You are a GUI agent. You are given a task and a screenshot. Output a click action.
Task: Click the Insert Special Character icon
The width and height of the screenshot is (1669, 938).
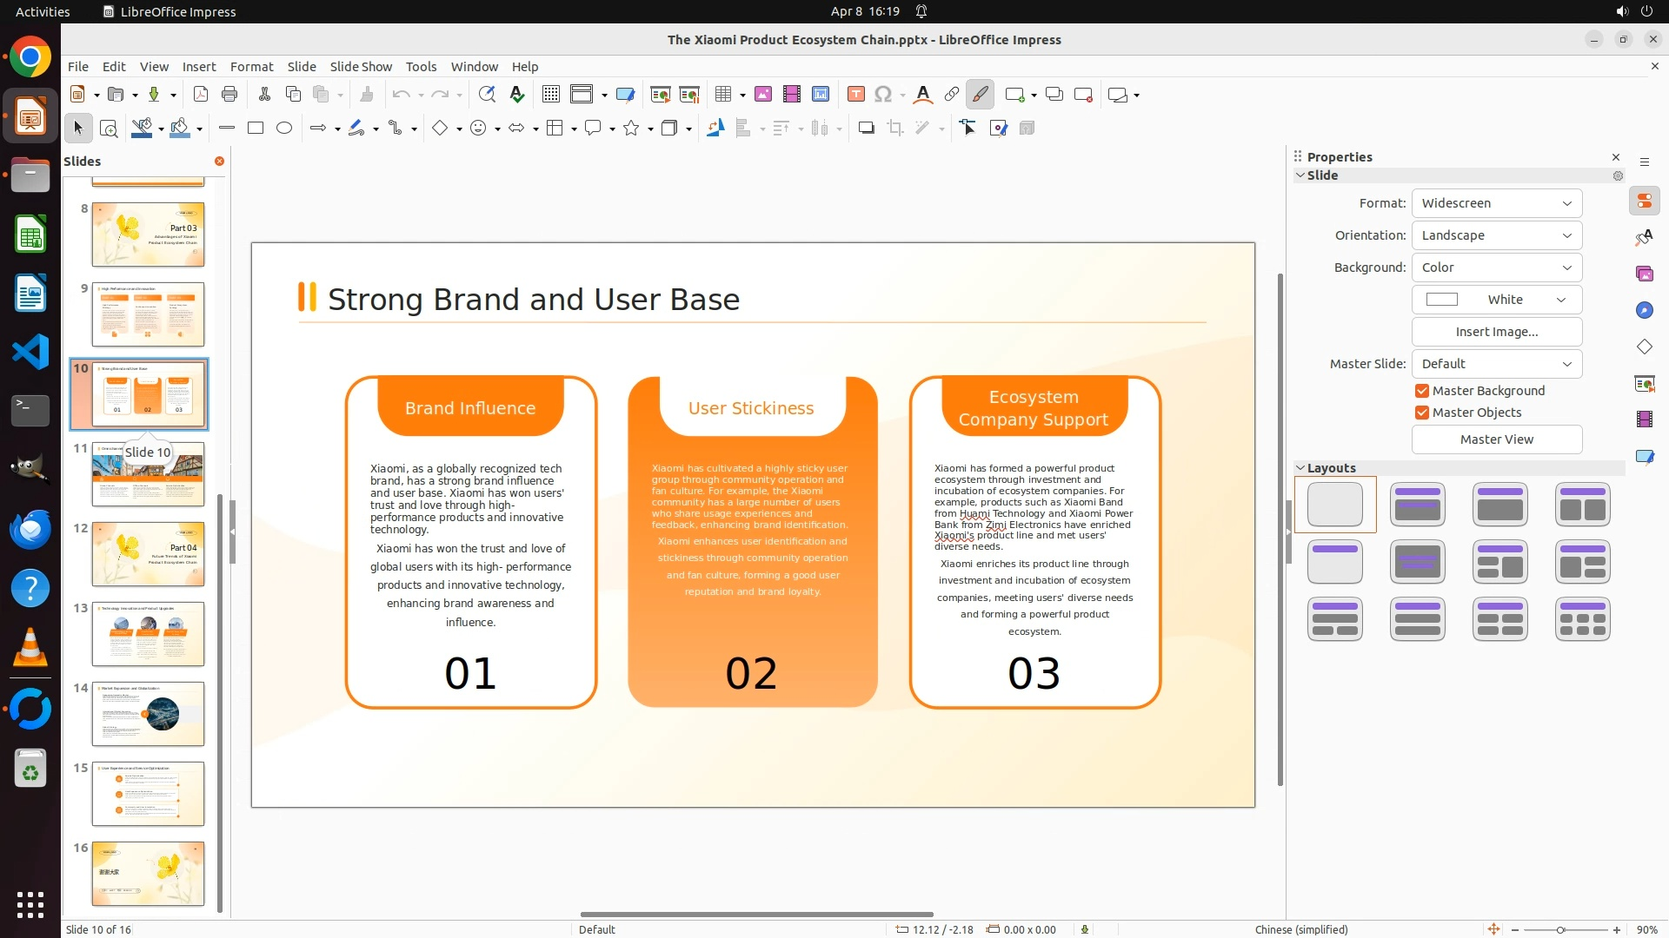pyautogui.click(x=883, y=95)
